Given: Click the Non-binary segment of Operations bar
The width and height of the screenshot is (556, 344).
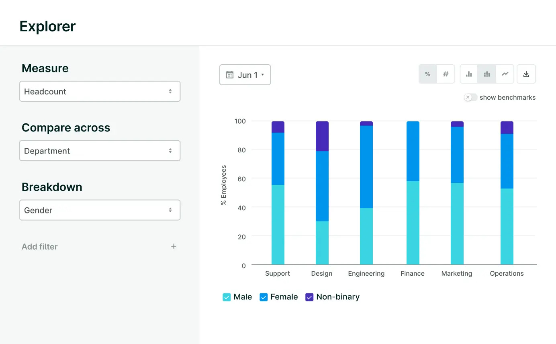Looking at the screenshot, I should point(507,128).
